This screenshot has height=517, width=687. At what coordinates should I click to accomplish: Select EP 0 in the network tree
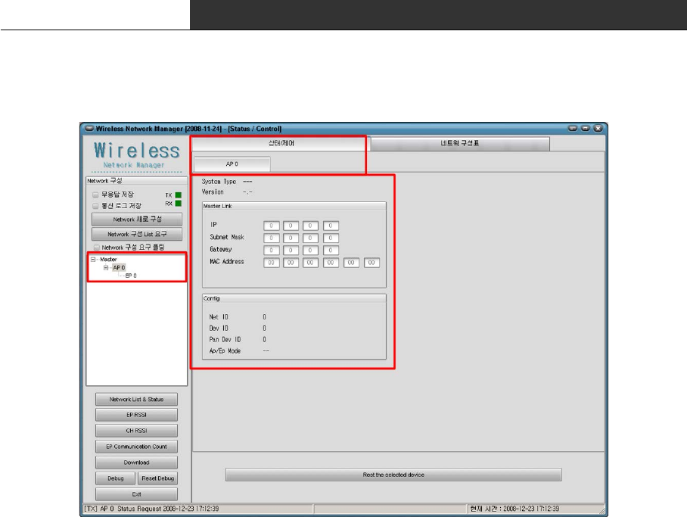[131, 276]
